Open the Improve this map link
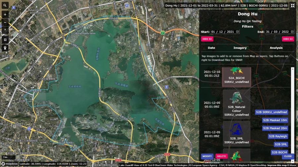The image size is (298, 167). pyautogui.click(x=277, y=165)
